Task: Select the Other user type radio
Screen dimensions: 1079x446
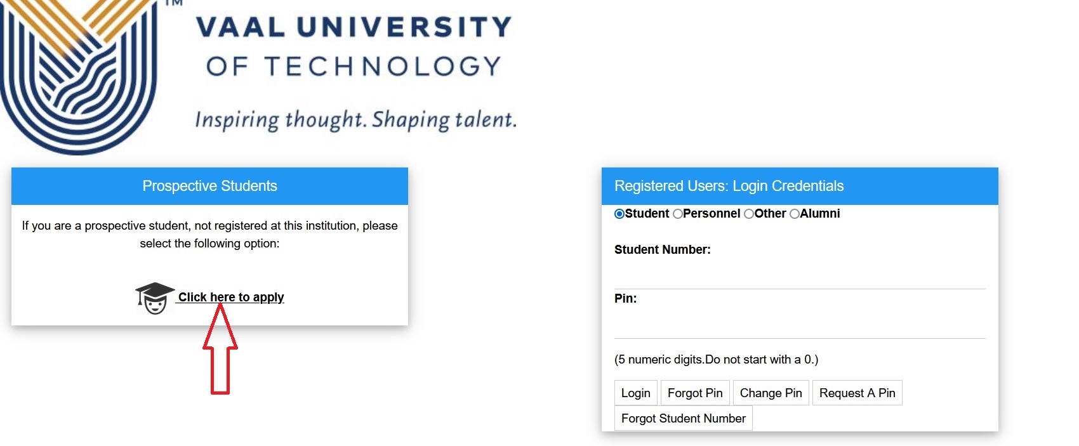Action: coord(749,214)
